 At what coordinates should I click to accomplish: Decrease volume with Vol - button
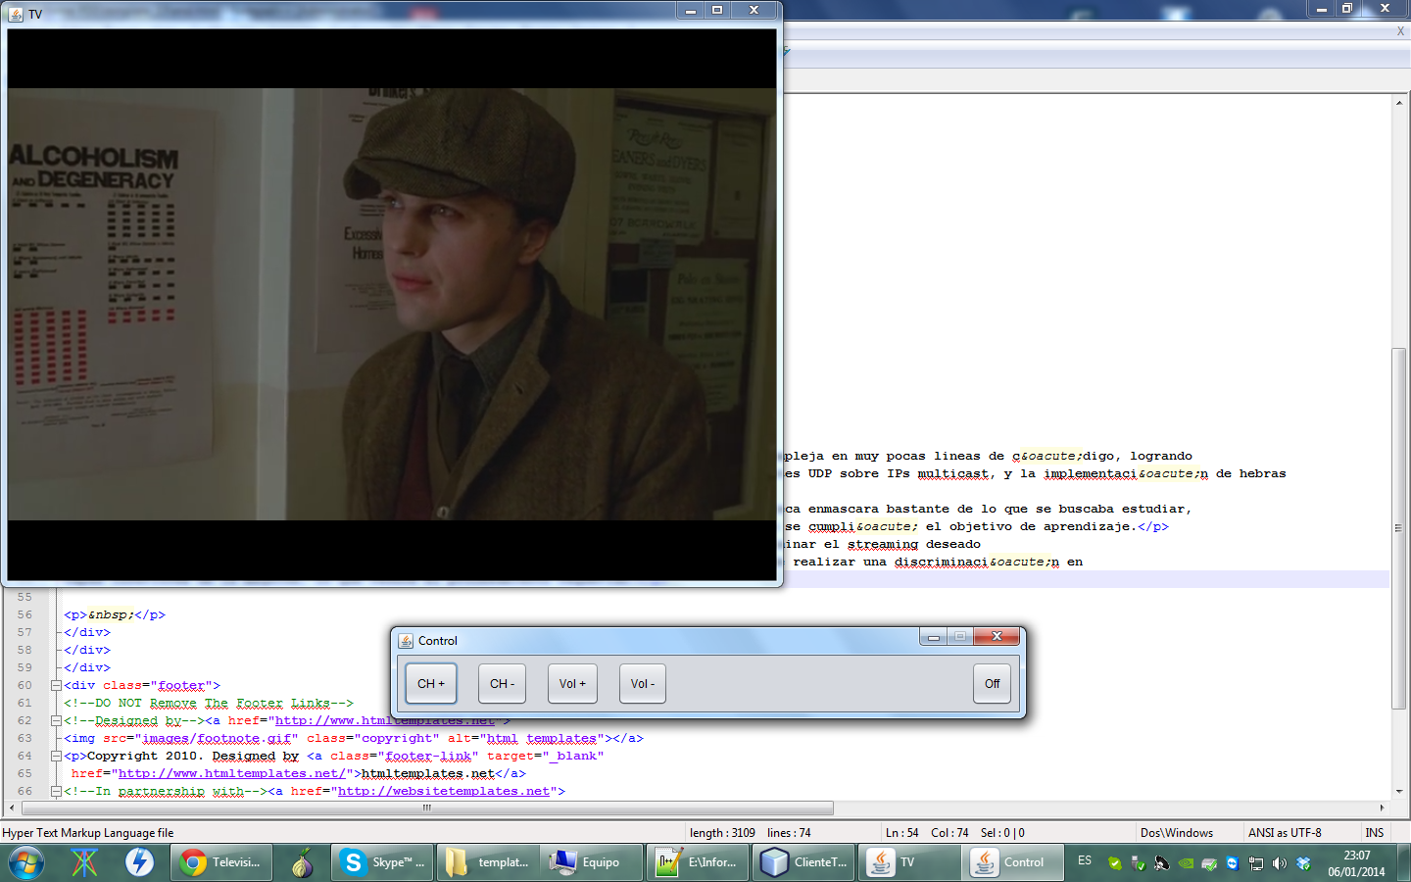click(x=643, y=684)
